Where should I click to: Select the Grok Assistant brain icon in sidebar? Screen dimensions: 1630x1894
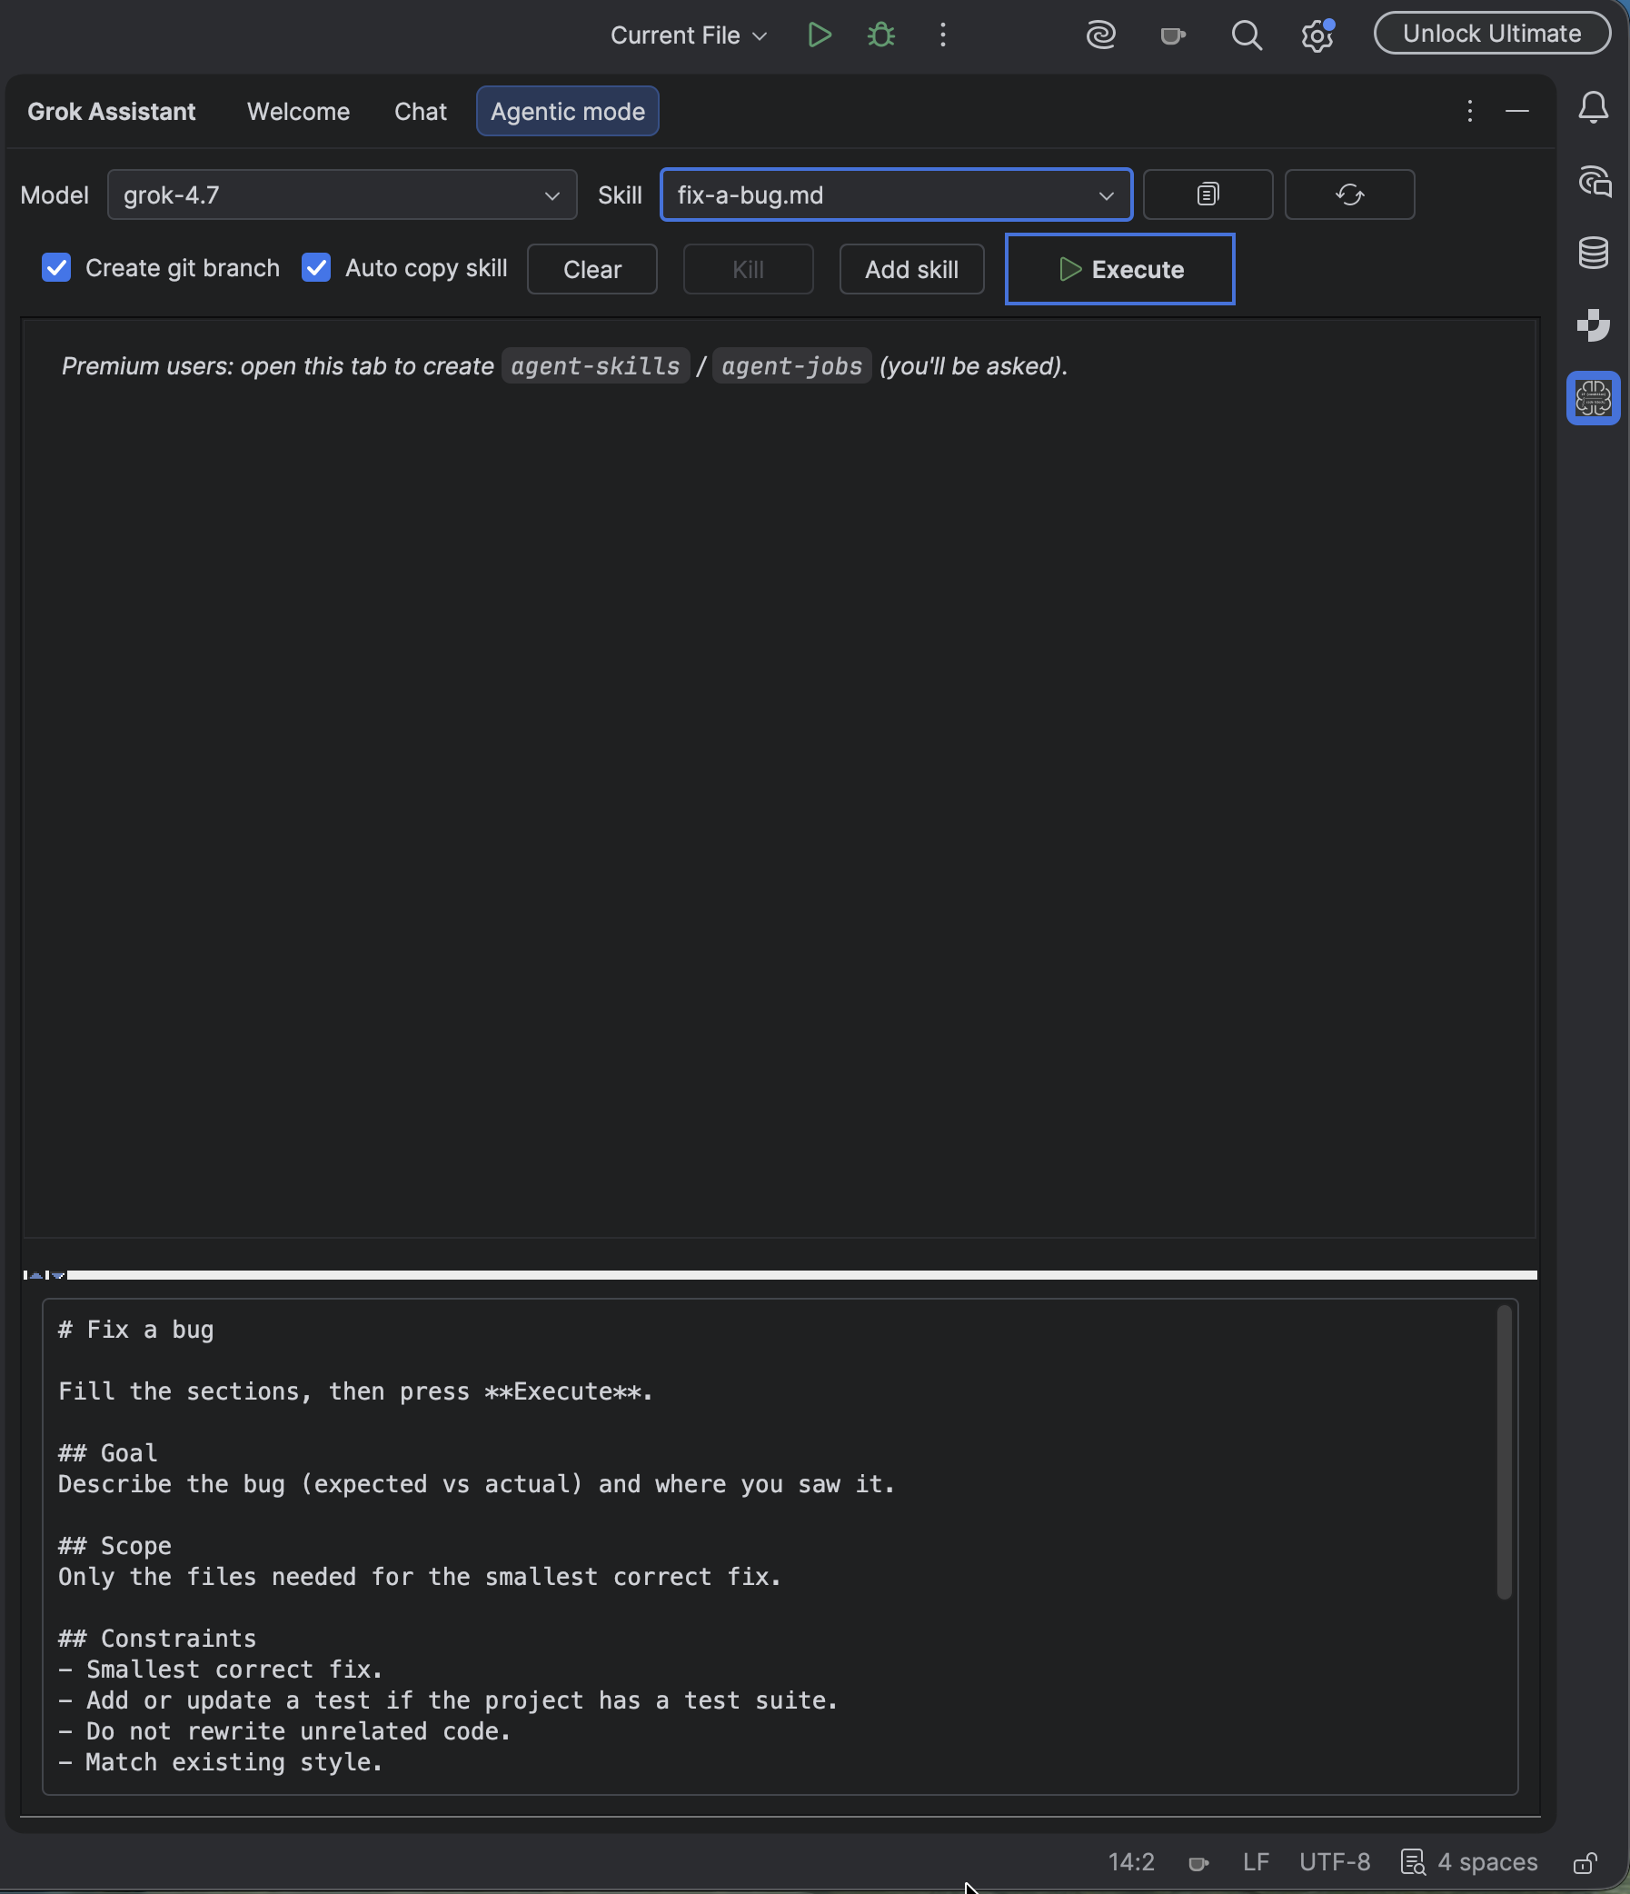1594,398
